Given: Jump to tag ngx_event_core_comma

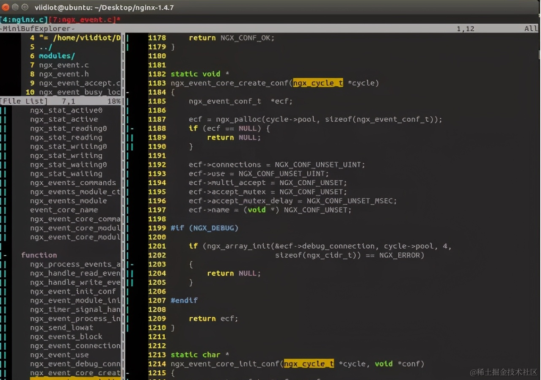Looking at the screenshot, I should (x=75, y=219).
